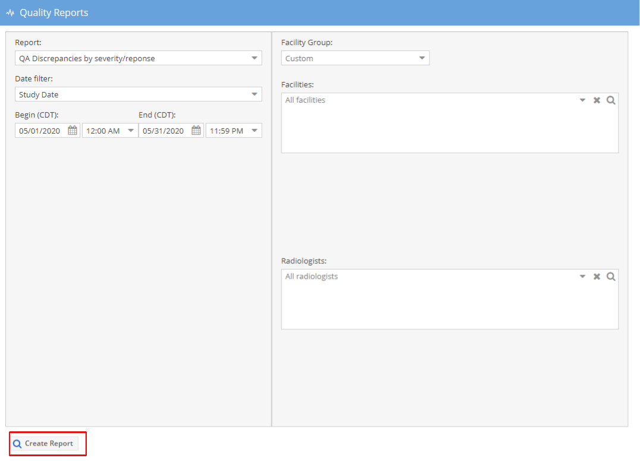Search facilities using the magnifier icon
This screenshot has width=640, height=461.
[611, 100]
